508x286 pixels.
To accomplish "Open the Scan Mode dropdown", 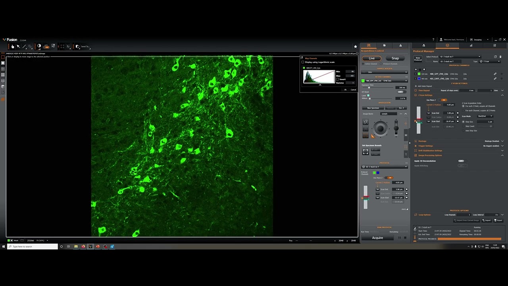I will click(485, 116).
